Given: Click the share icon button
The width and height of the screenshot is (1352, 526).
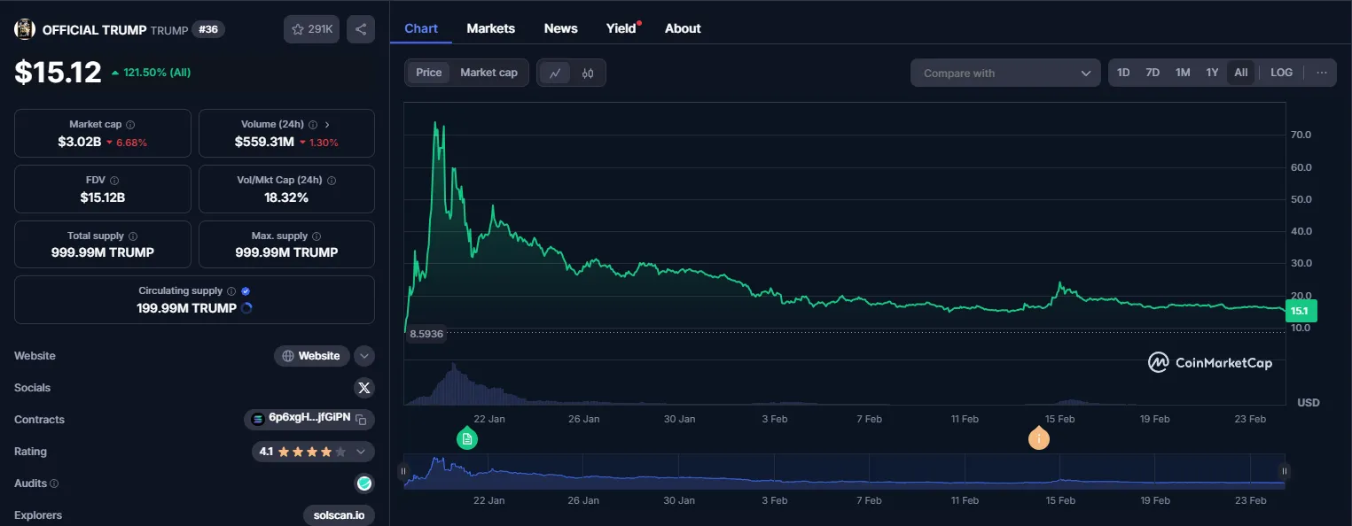Looking at the screenshot, I should pos(361,29).
